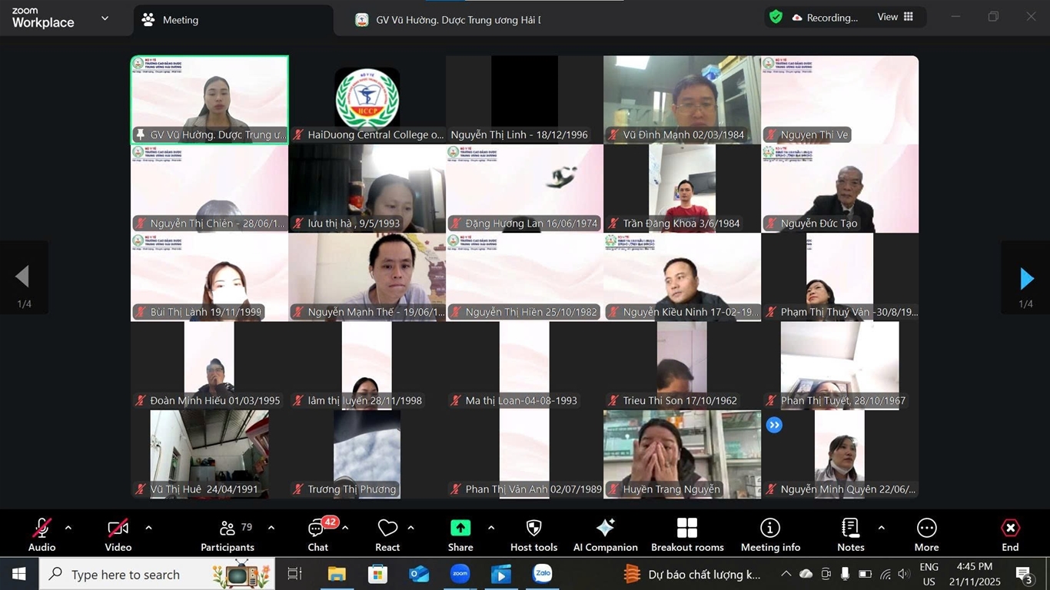The image size is (1050, 590).
Task: Start screen Share
Action: (x=460, y=534)
